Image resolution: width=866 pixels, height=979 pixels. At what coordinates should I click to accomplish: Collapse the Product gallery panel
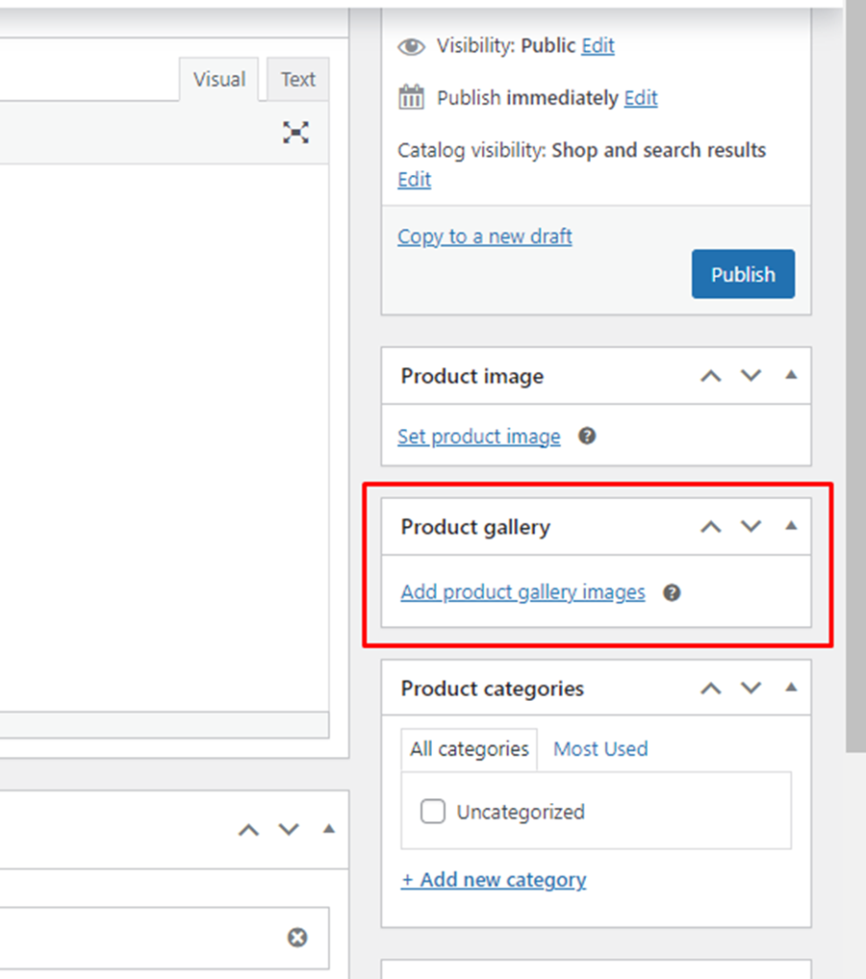click(790, 526)
